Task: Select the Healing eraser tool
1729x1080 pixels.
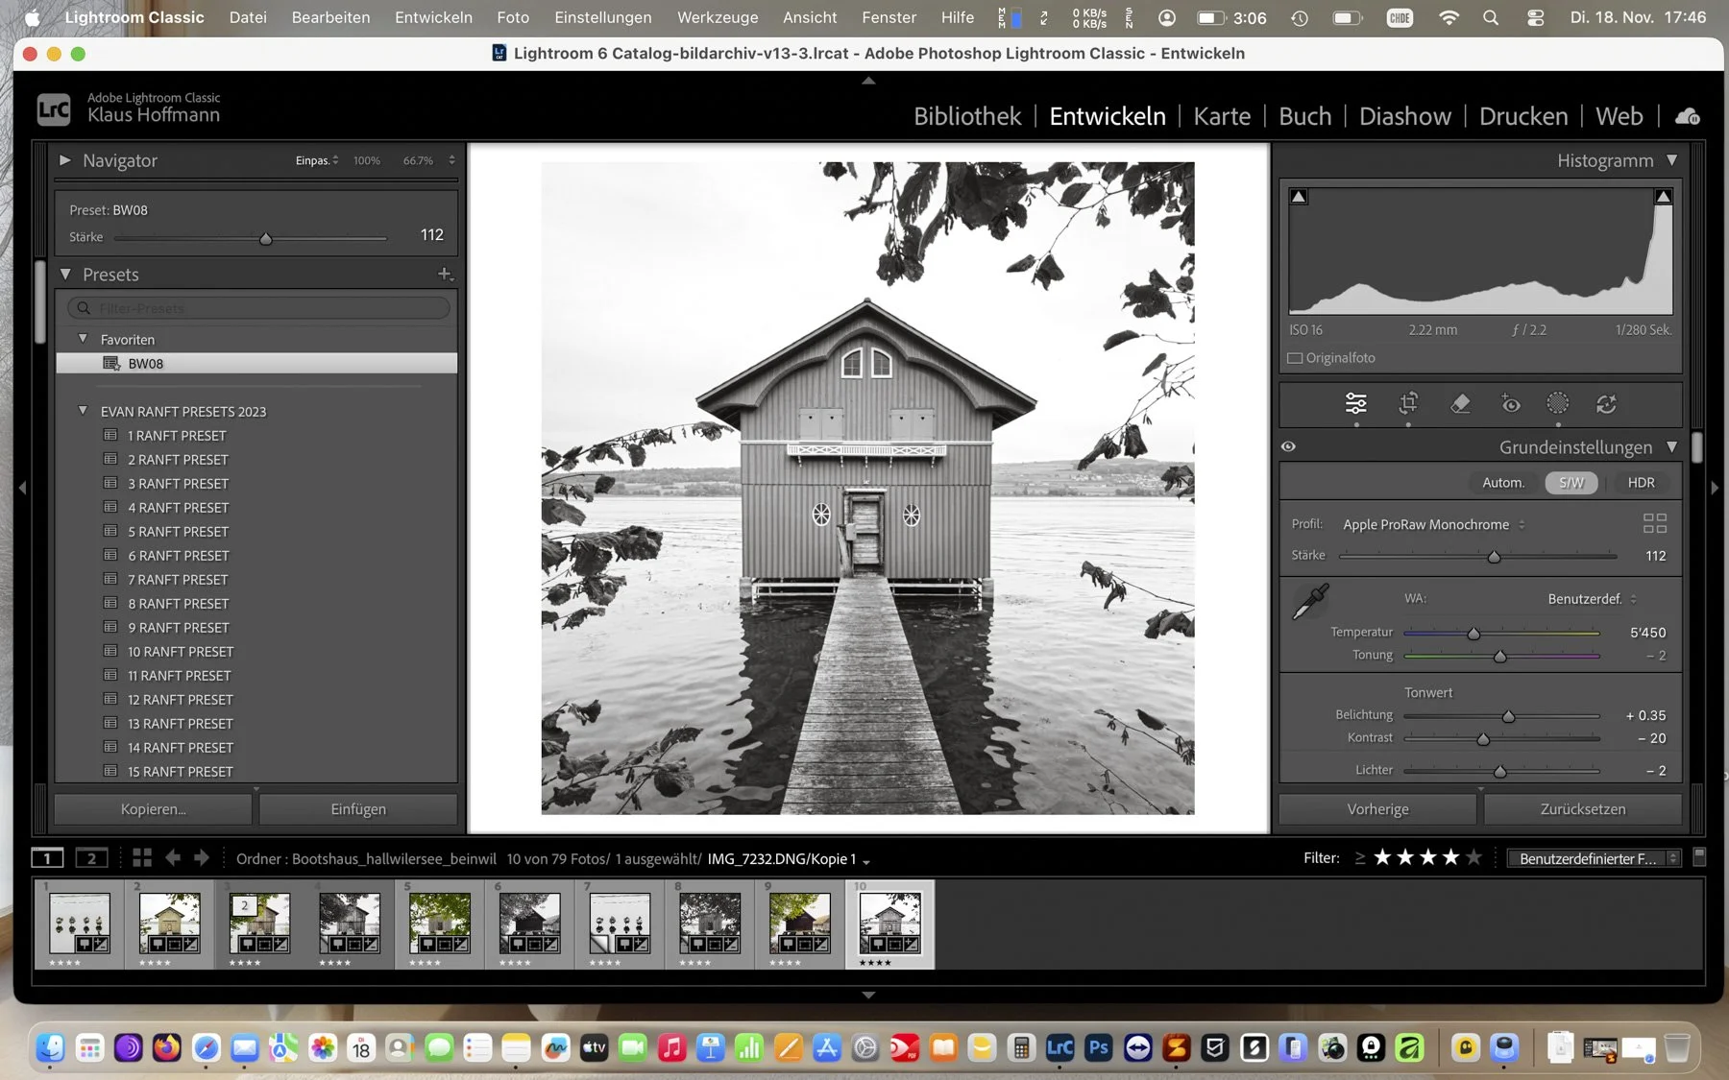Action: point(1460,404)
